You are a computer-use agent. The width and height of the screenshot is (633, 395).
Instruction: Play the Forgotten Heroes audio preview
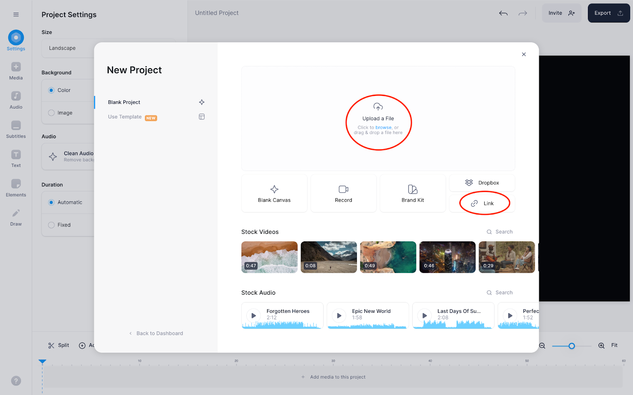(x=254, y=316)
